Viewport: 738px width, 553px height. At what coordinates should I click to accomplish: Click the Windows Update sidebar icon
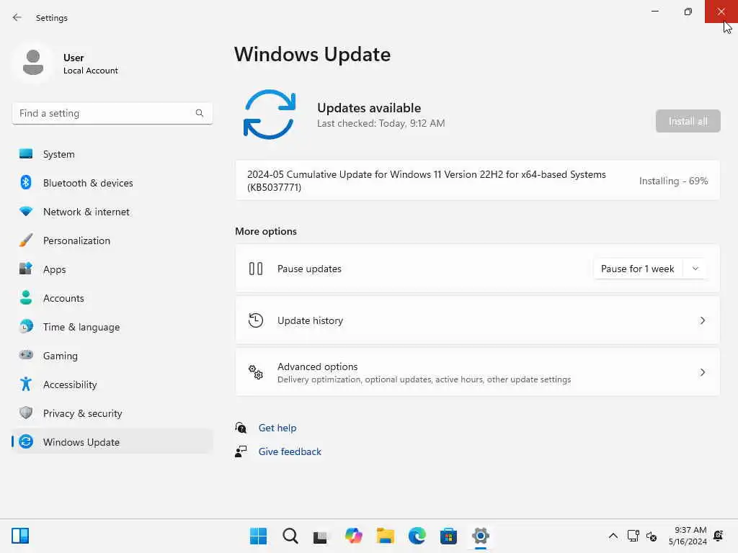pos(26,441)
